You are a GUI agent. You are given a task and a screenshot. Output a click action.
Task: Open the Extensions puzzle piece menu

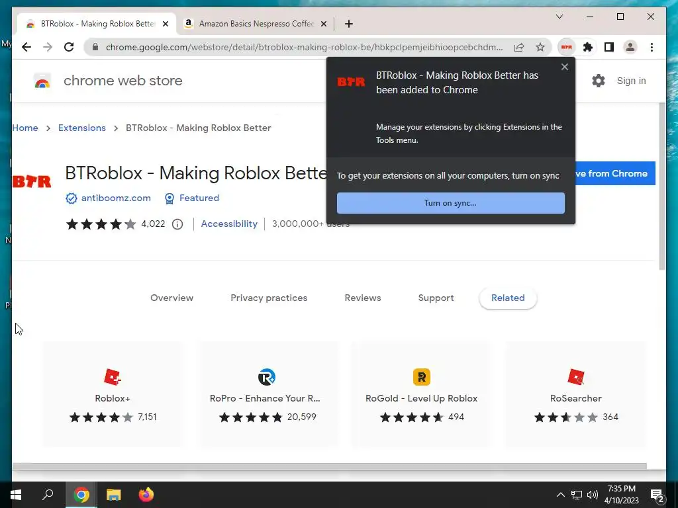click(x=588, y=47)
